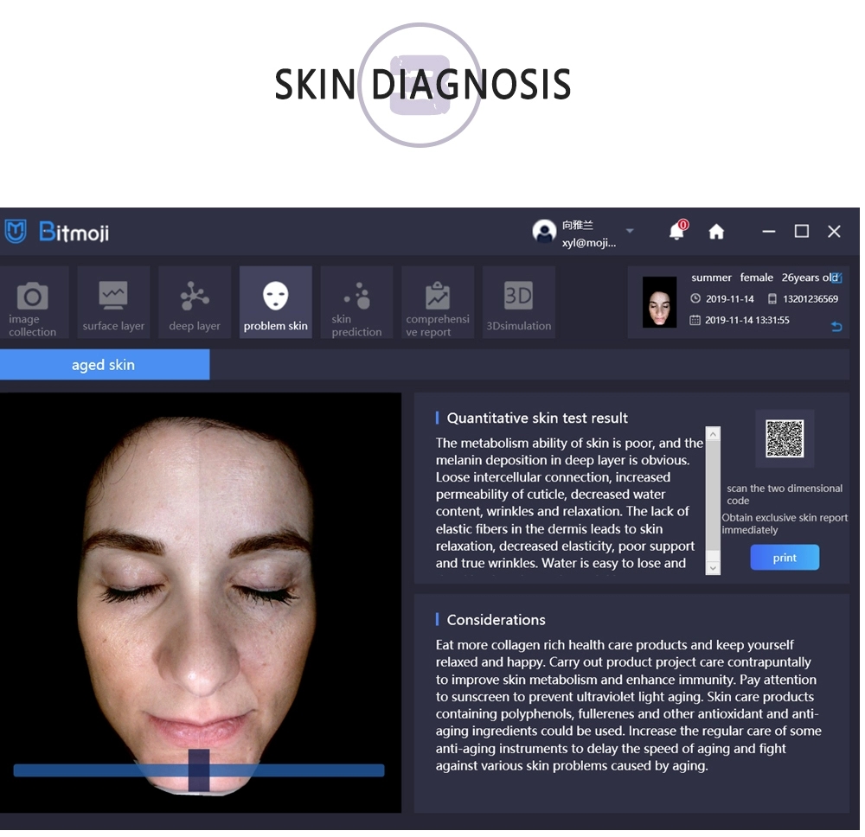Click the 'Quantitative skin test result' heading
Image resolution: width=865 pixels, height=837 pixels.
537,418
